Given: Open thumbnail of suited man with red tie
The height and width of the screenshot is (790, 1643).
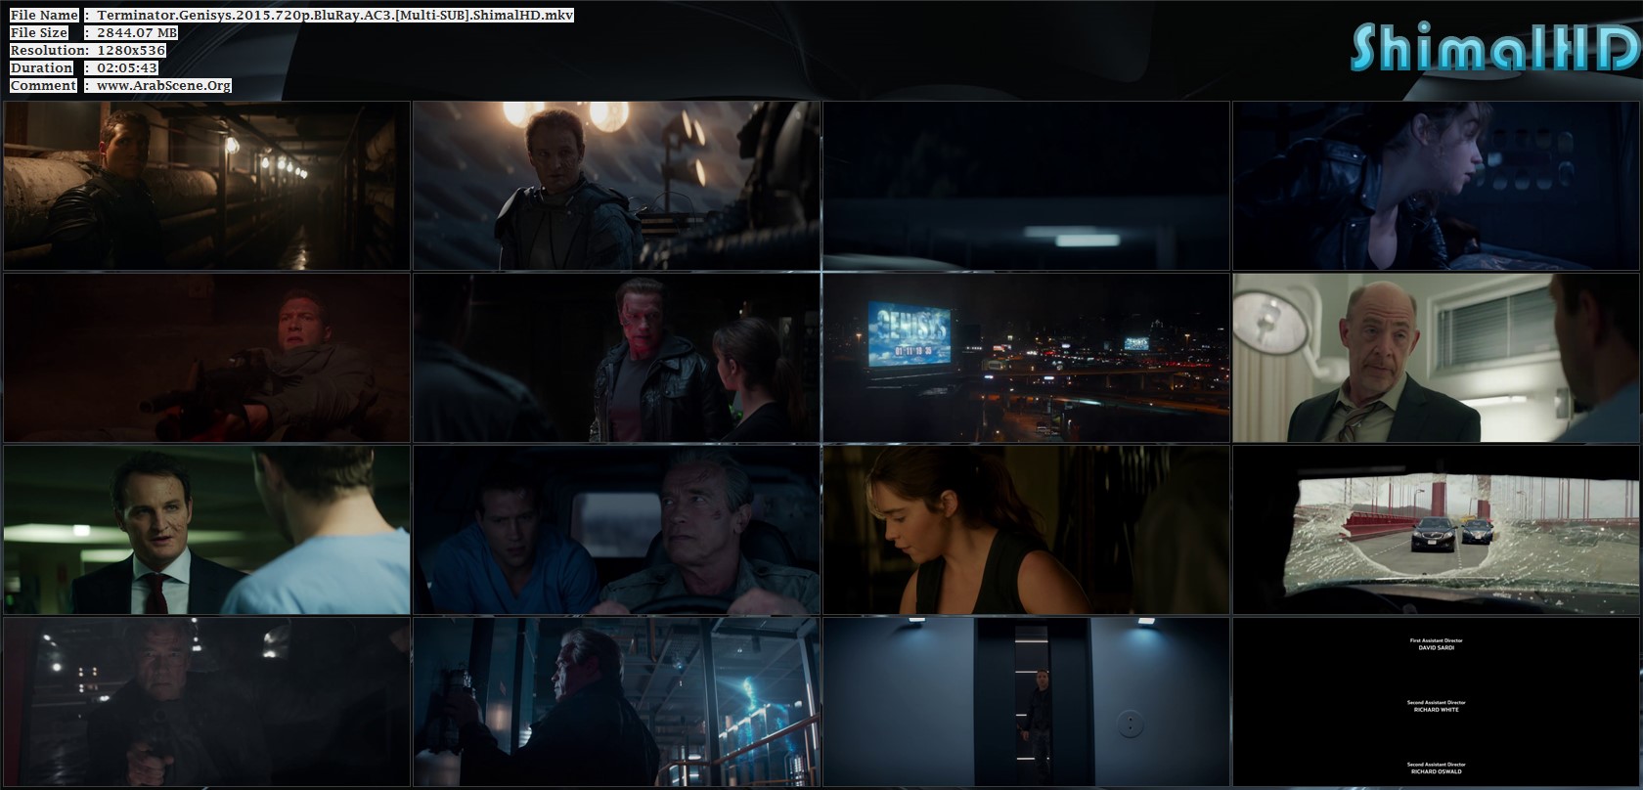Looking at the screenshot, I should point(206,530).
